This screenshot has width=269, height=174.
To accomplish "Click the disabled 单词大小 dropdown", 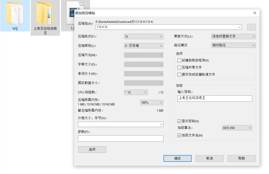I will [x=144, y=74].
